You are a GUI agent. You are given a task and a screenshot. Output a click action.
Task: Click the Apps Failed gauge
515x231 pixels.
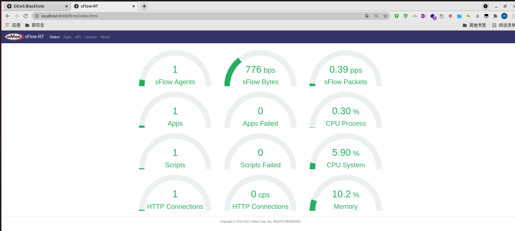260,110
